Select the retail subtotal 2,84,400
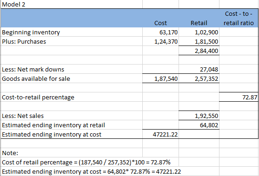 point(199,51)
